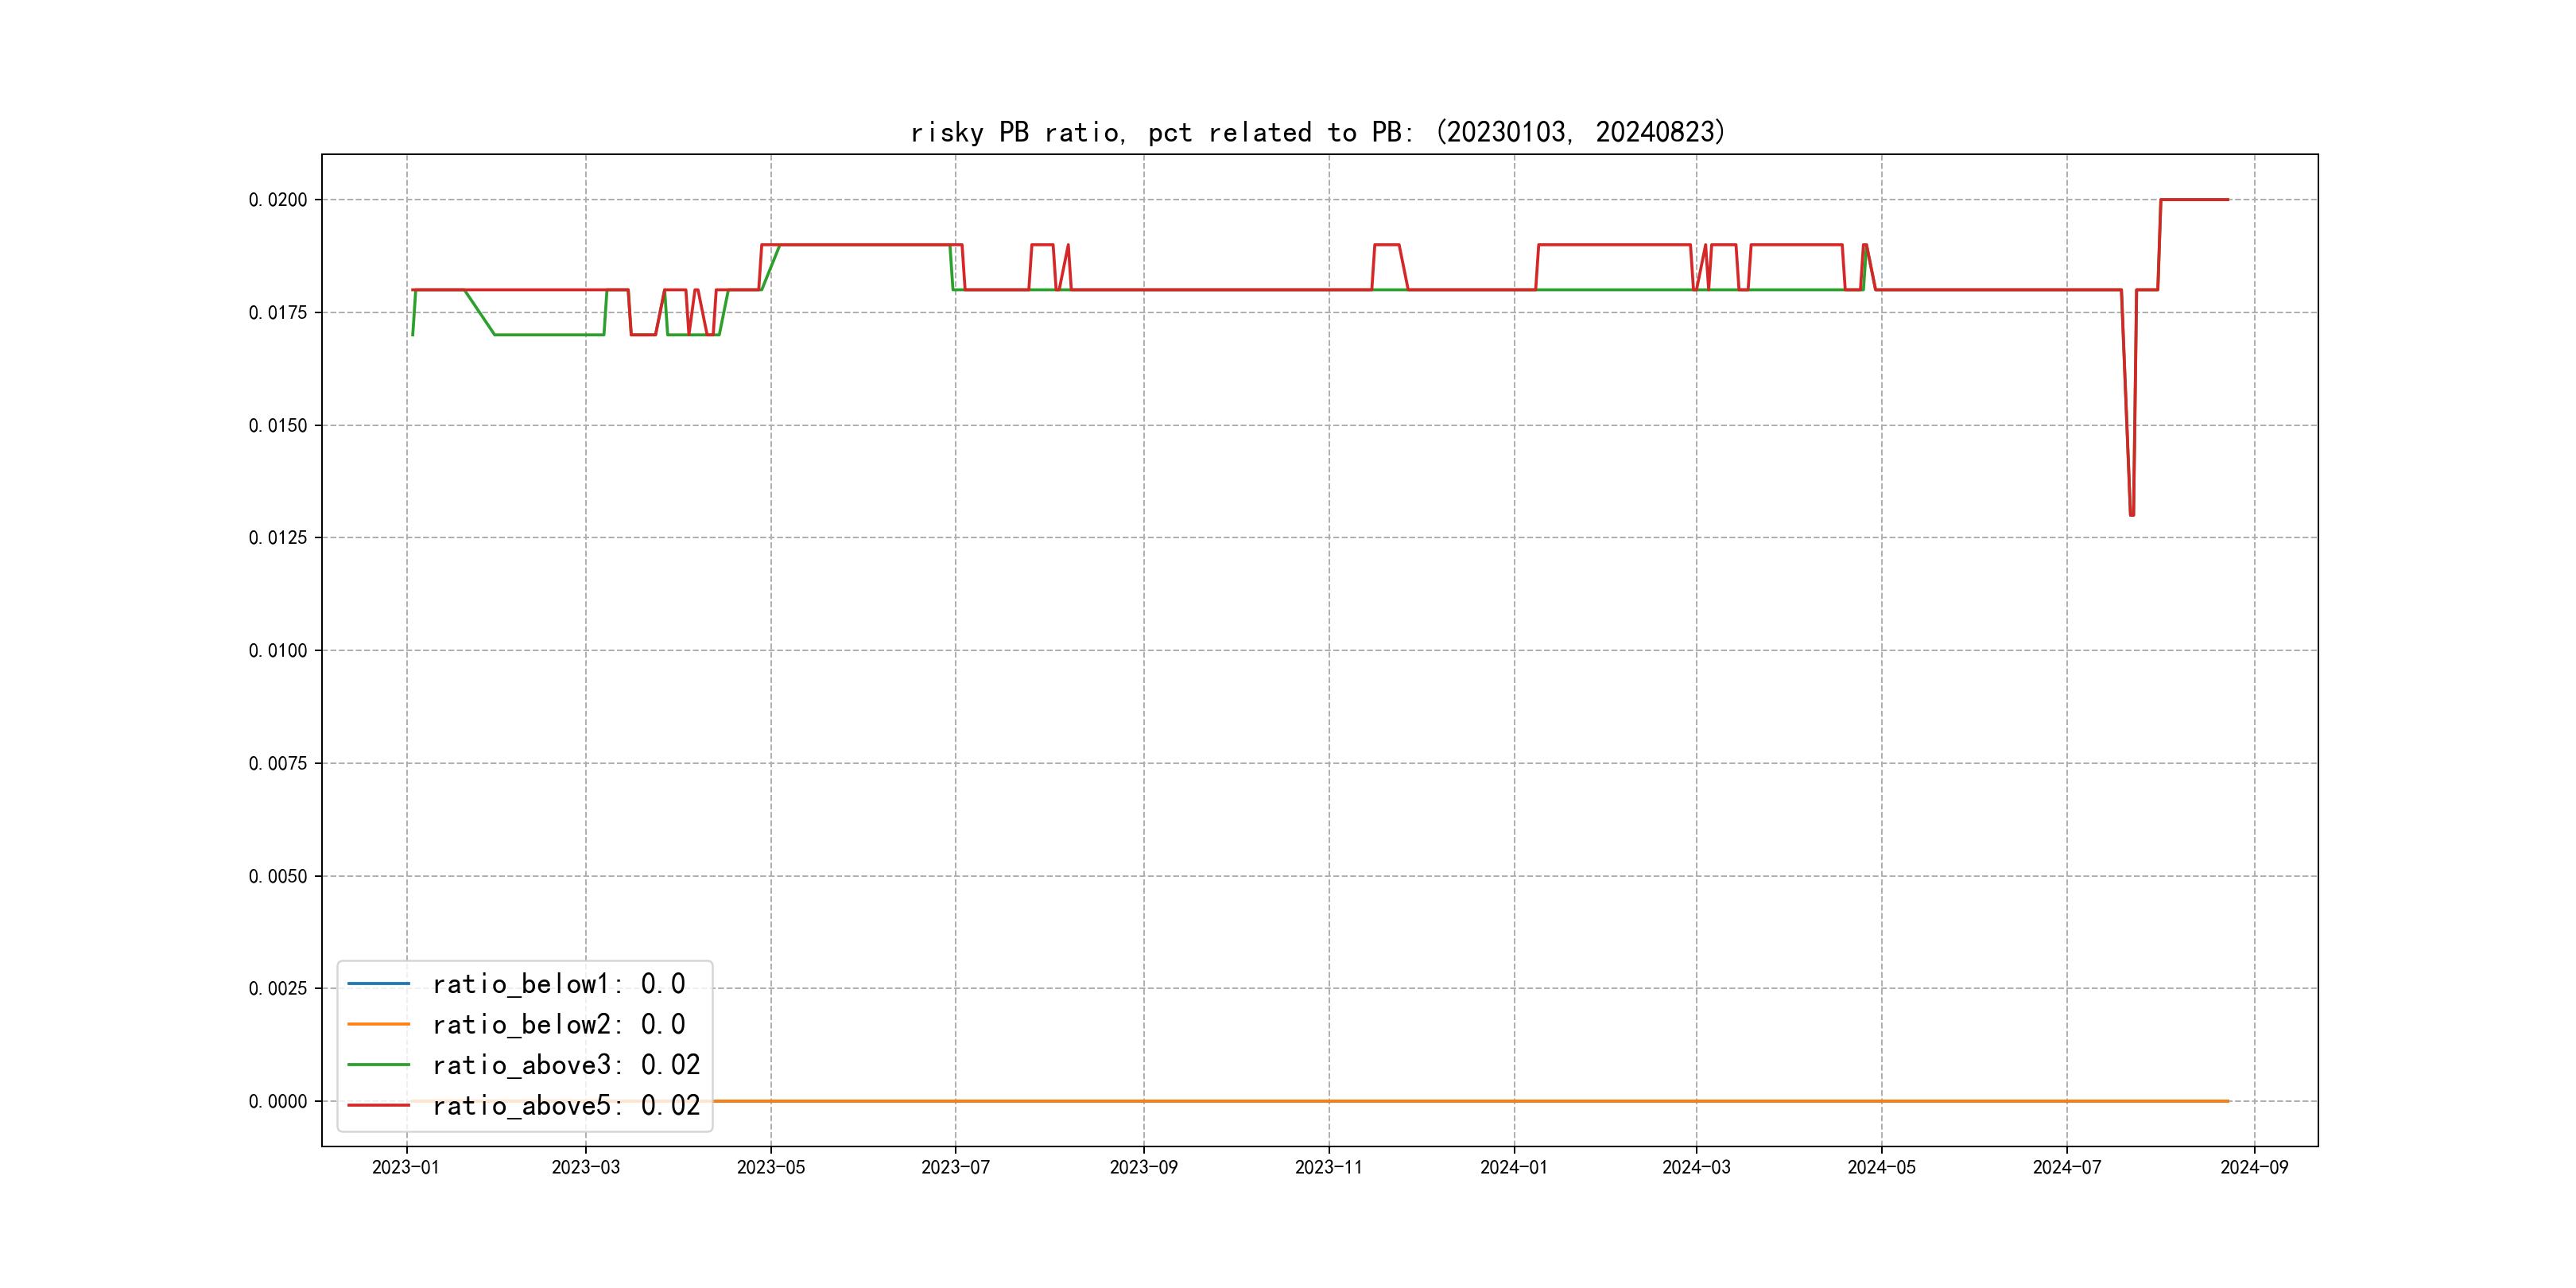The height and width of the screenshot is (1288, 2576).
Task: Click the blue legend line swatch
Action: click(x=378, y=984)
